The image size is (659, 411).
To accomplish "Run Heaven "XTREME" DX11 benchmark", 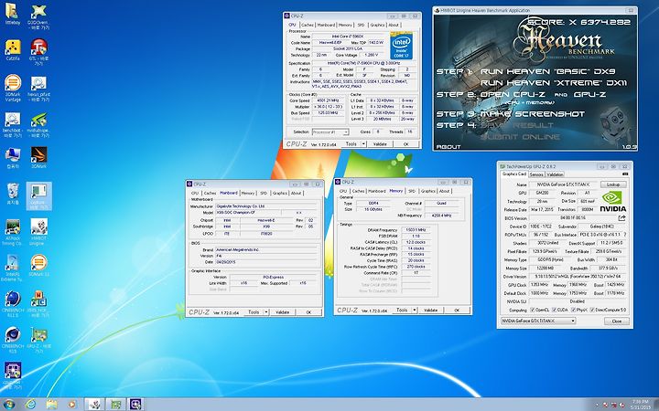I will tap(554, 82).
